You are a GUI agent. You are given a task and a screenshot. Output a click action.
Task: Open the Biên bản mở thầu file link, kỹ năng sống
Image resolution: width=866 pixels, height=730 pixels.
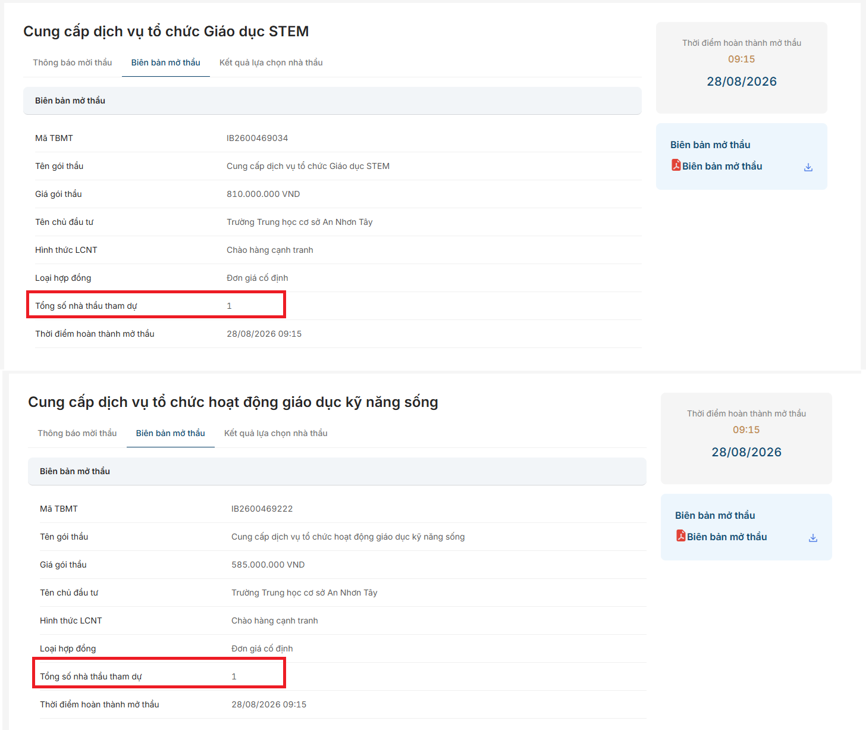[727, 537]
